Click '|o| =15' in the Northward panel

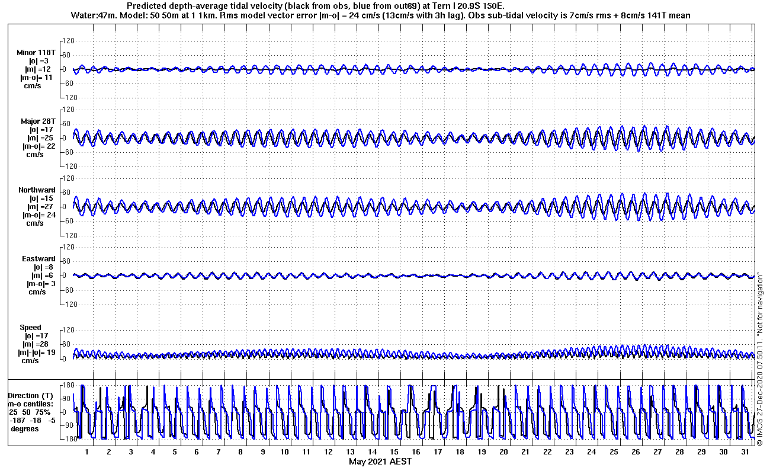tap(41, 198)
